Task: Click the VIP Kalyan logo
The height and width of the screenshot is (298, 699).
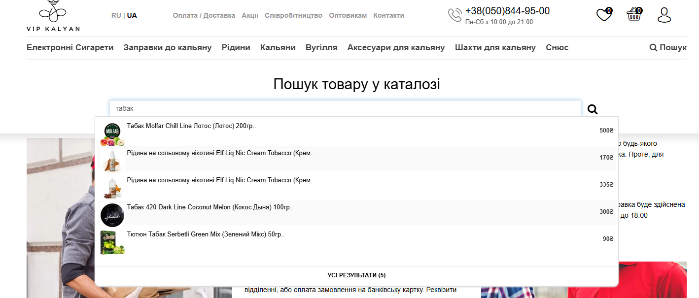Action: [53, 16]
